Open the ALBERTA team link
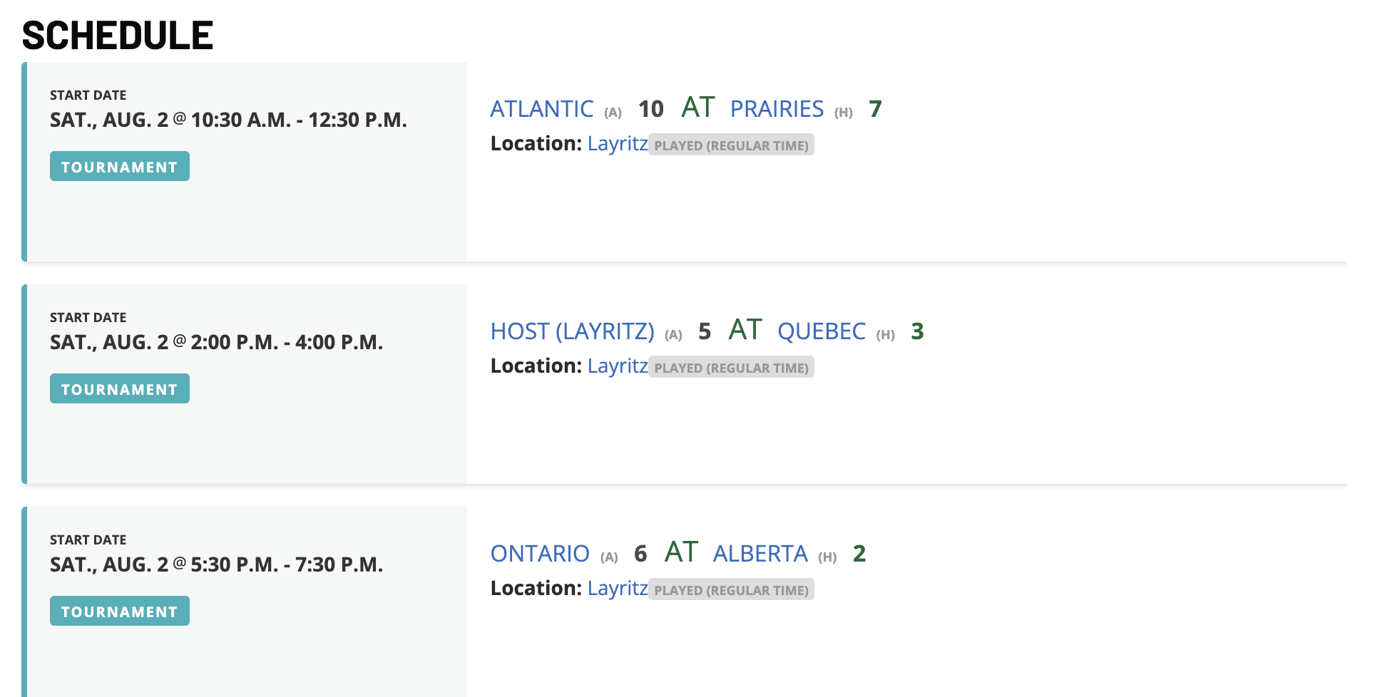The height and width of the screenshot is (697, 1375). 760,554
